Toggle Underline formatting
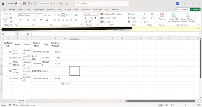The height and width of the screenshot is (107, 202). pyautogui.click(x=28, y=20)
